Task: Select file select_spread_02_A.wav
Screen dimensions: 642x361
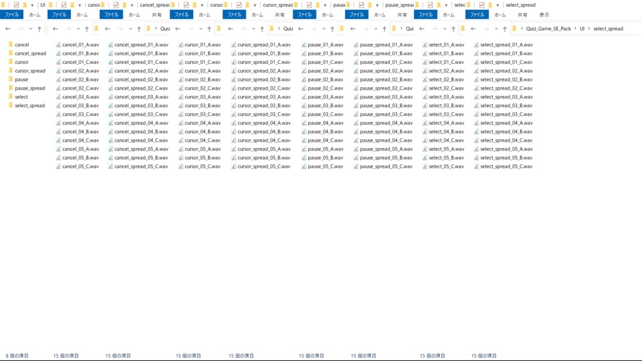Action: tap(503, 71)
